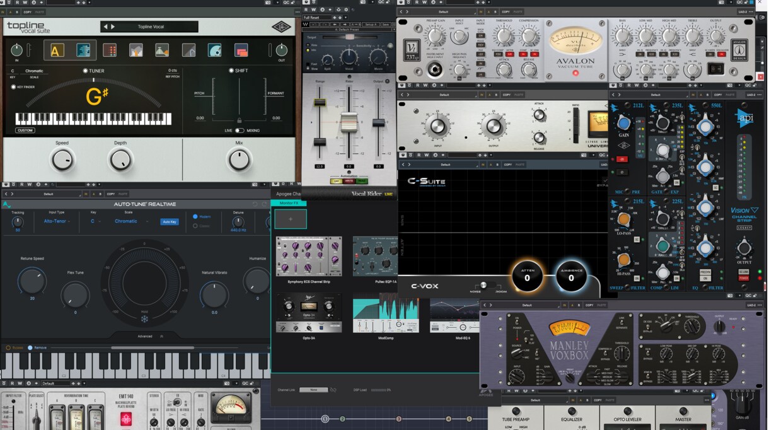The image size is (769, 430).
Task: Click the Channel Link chain icon in Apogee
Action: point(333,390)
